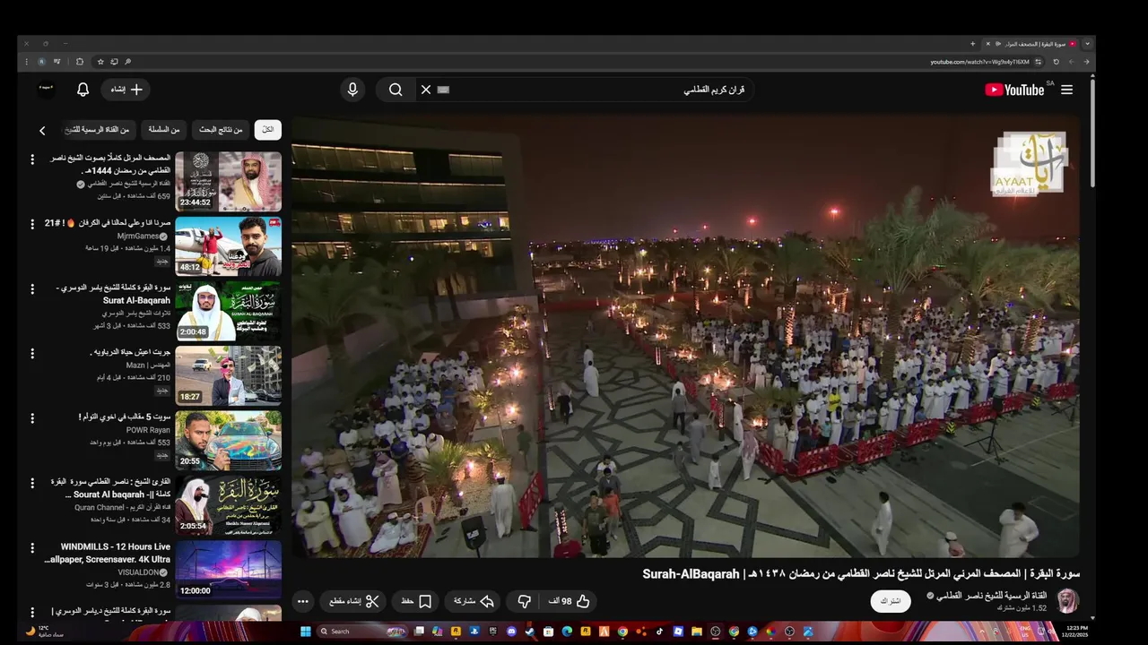The height and width of the screenshot is (645, 1148).
Task: Select the من السلسلة chip
Action: (x=164, y=130)
